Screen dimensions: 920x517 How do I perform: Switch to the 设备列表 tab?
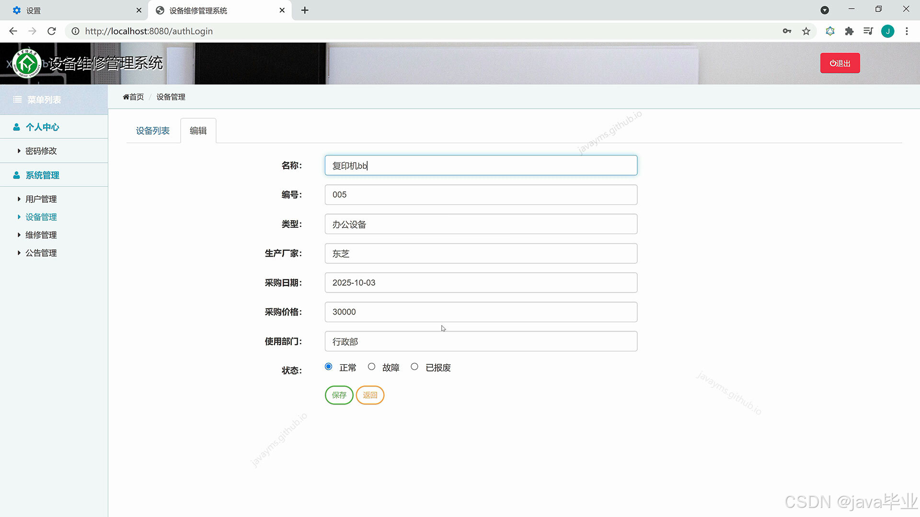(152, 131)
